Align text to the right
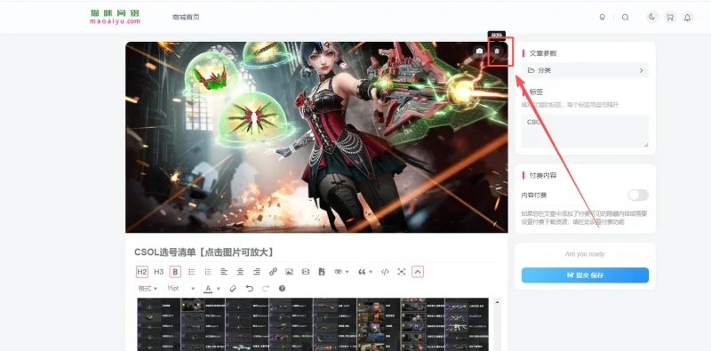Image resolution: width=711 pixels, height=351 pixels. click(x=257, y=272)
